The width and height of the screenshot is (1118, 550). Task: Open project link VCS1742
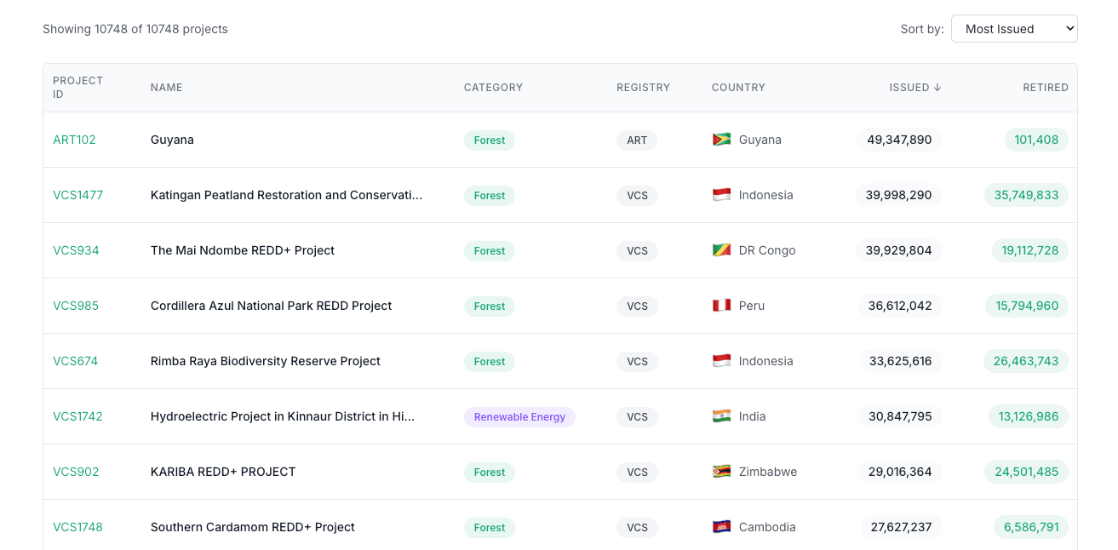[x=77, y=416]
